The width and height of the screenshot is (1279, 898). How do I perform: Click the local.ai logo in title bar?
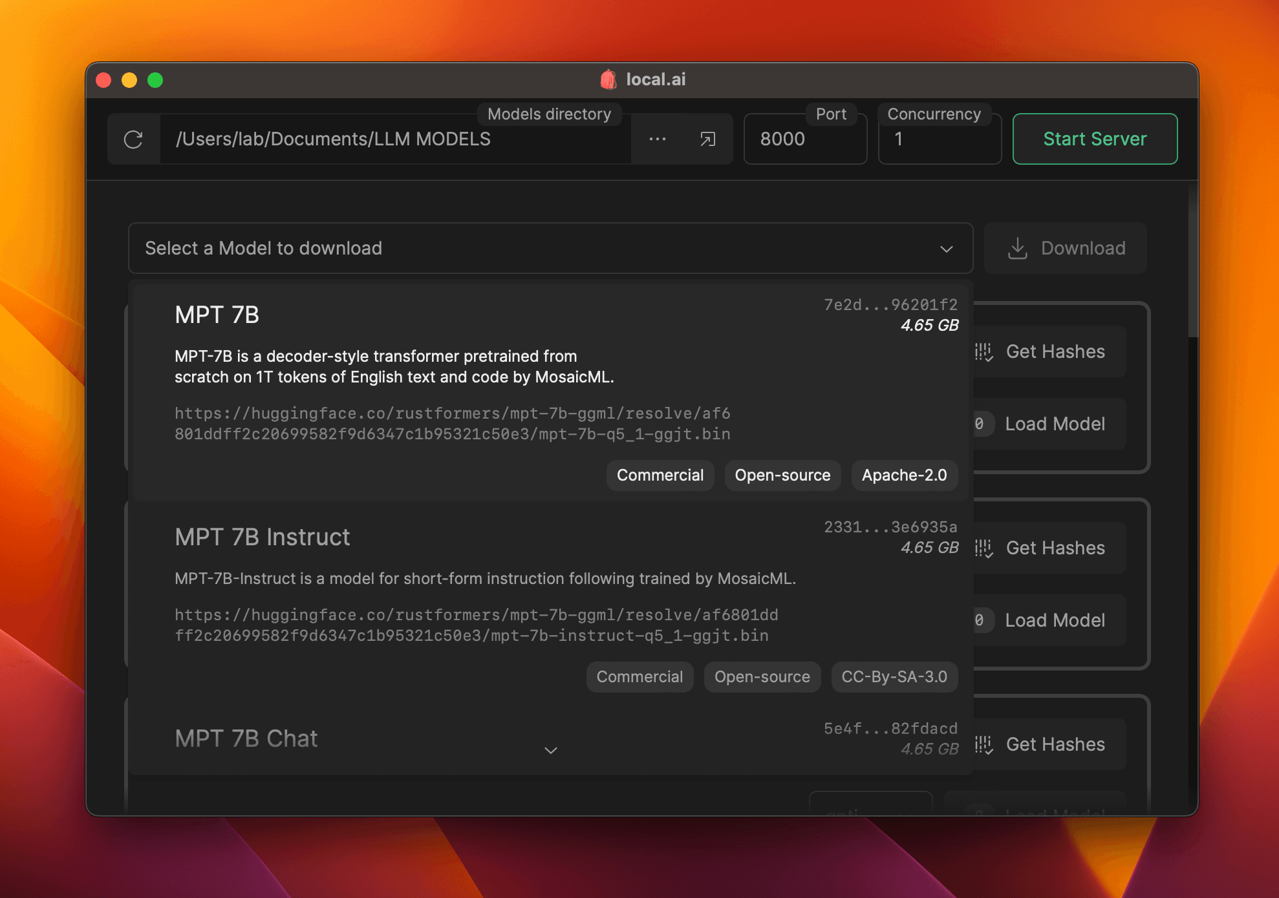coord(608,79)
